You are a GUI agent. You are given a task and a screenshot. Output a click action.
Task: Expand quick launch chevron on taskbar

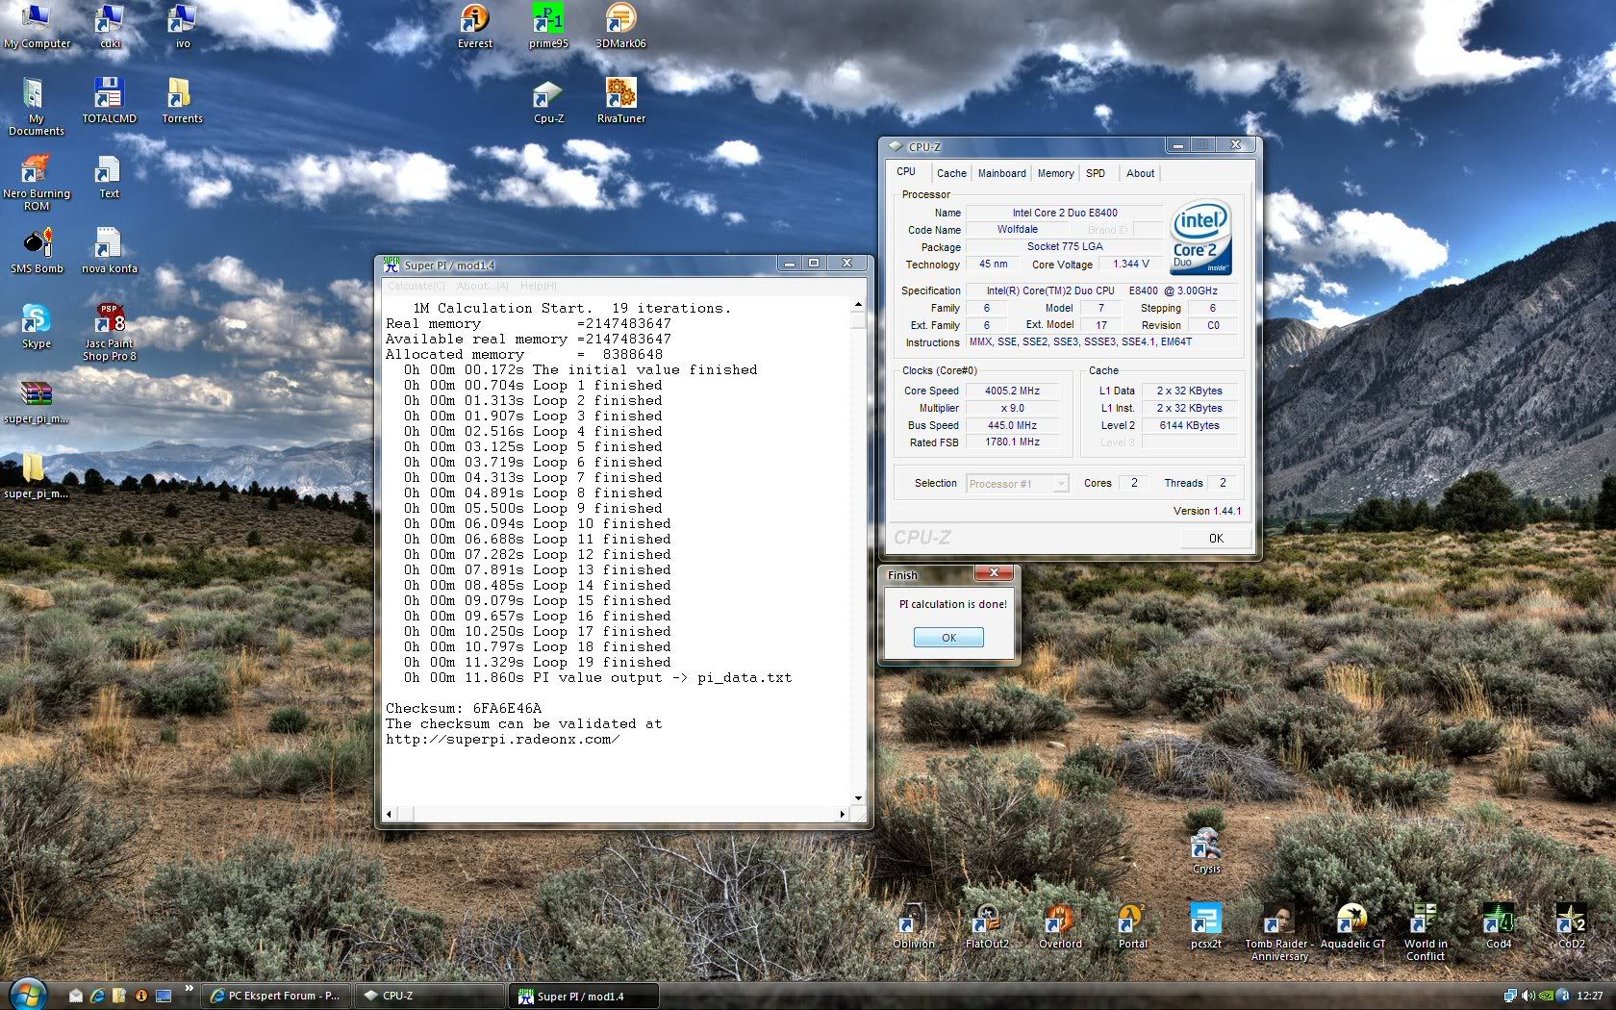click(189, 990)
